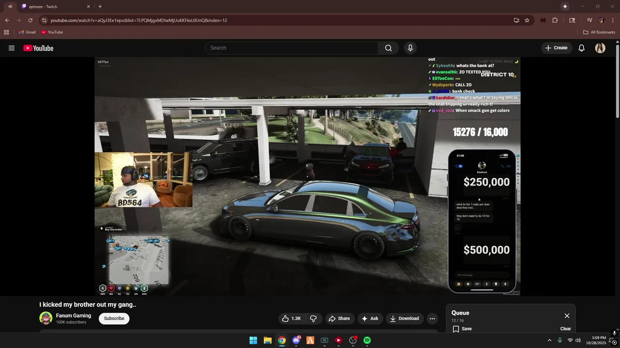This screenshot has width=620, height=348.
Task: Open the Chrome profile avatar
Action: (x=601, y=20)
